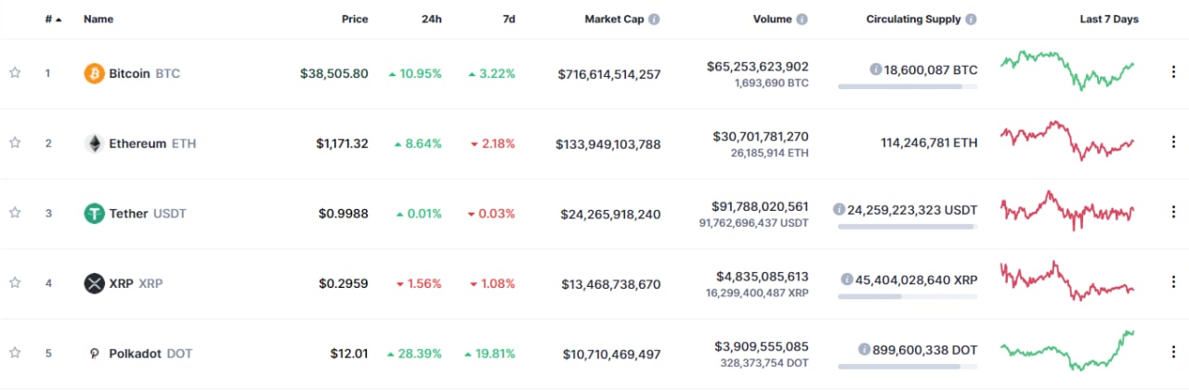This screenshot has width=1189, height=392.
Task: Open the Polkadot row three-dot menu
Action: (1174, 353)
